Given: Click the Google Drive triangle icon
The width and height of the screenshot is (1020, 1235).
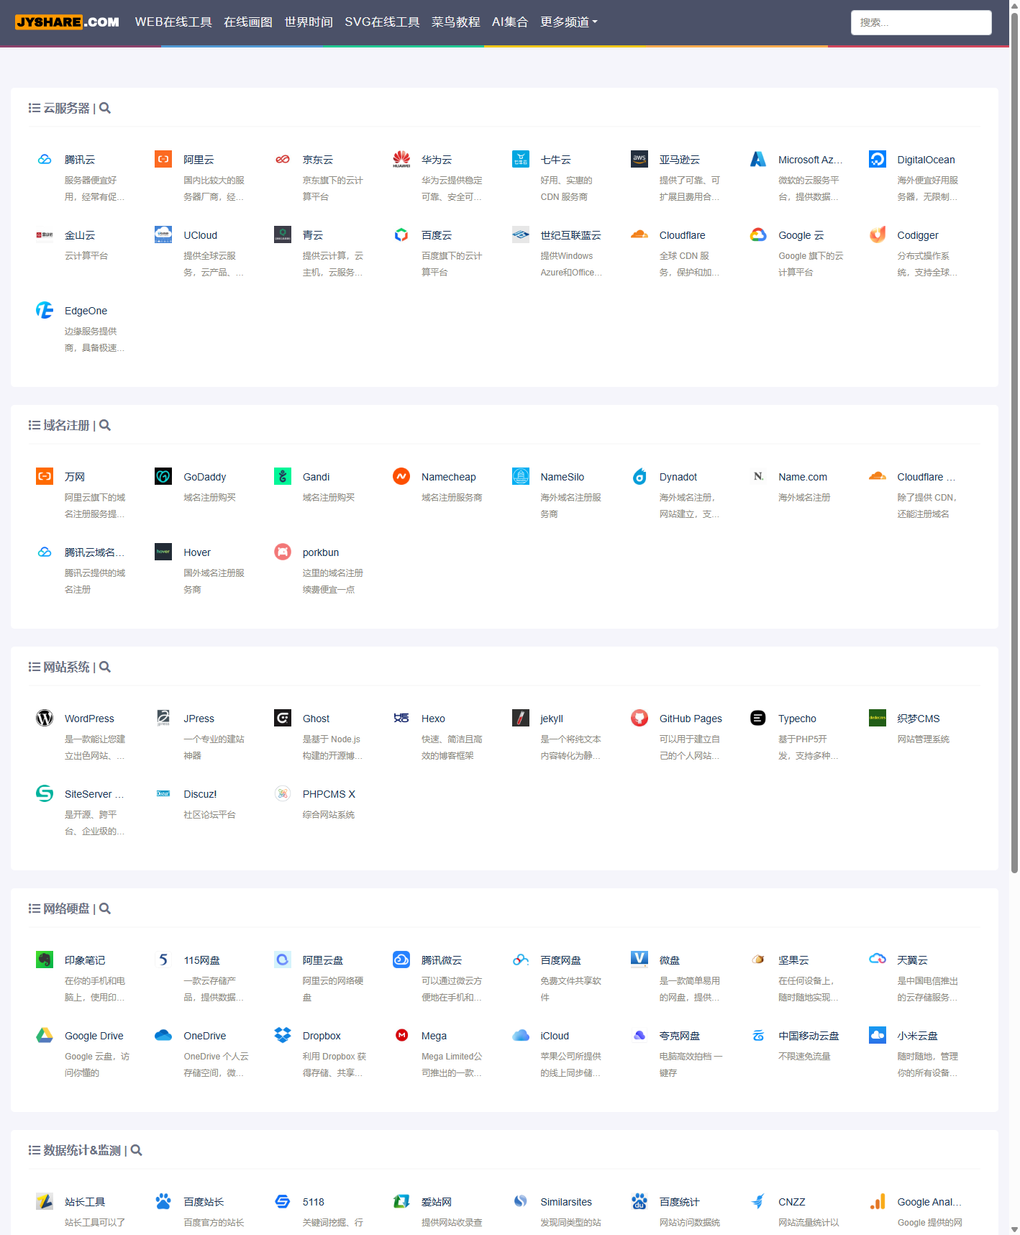Looking at the screenshot, I should [45, 1035].
